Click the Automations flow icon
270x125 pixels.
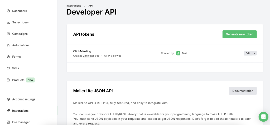(8, 45)
